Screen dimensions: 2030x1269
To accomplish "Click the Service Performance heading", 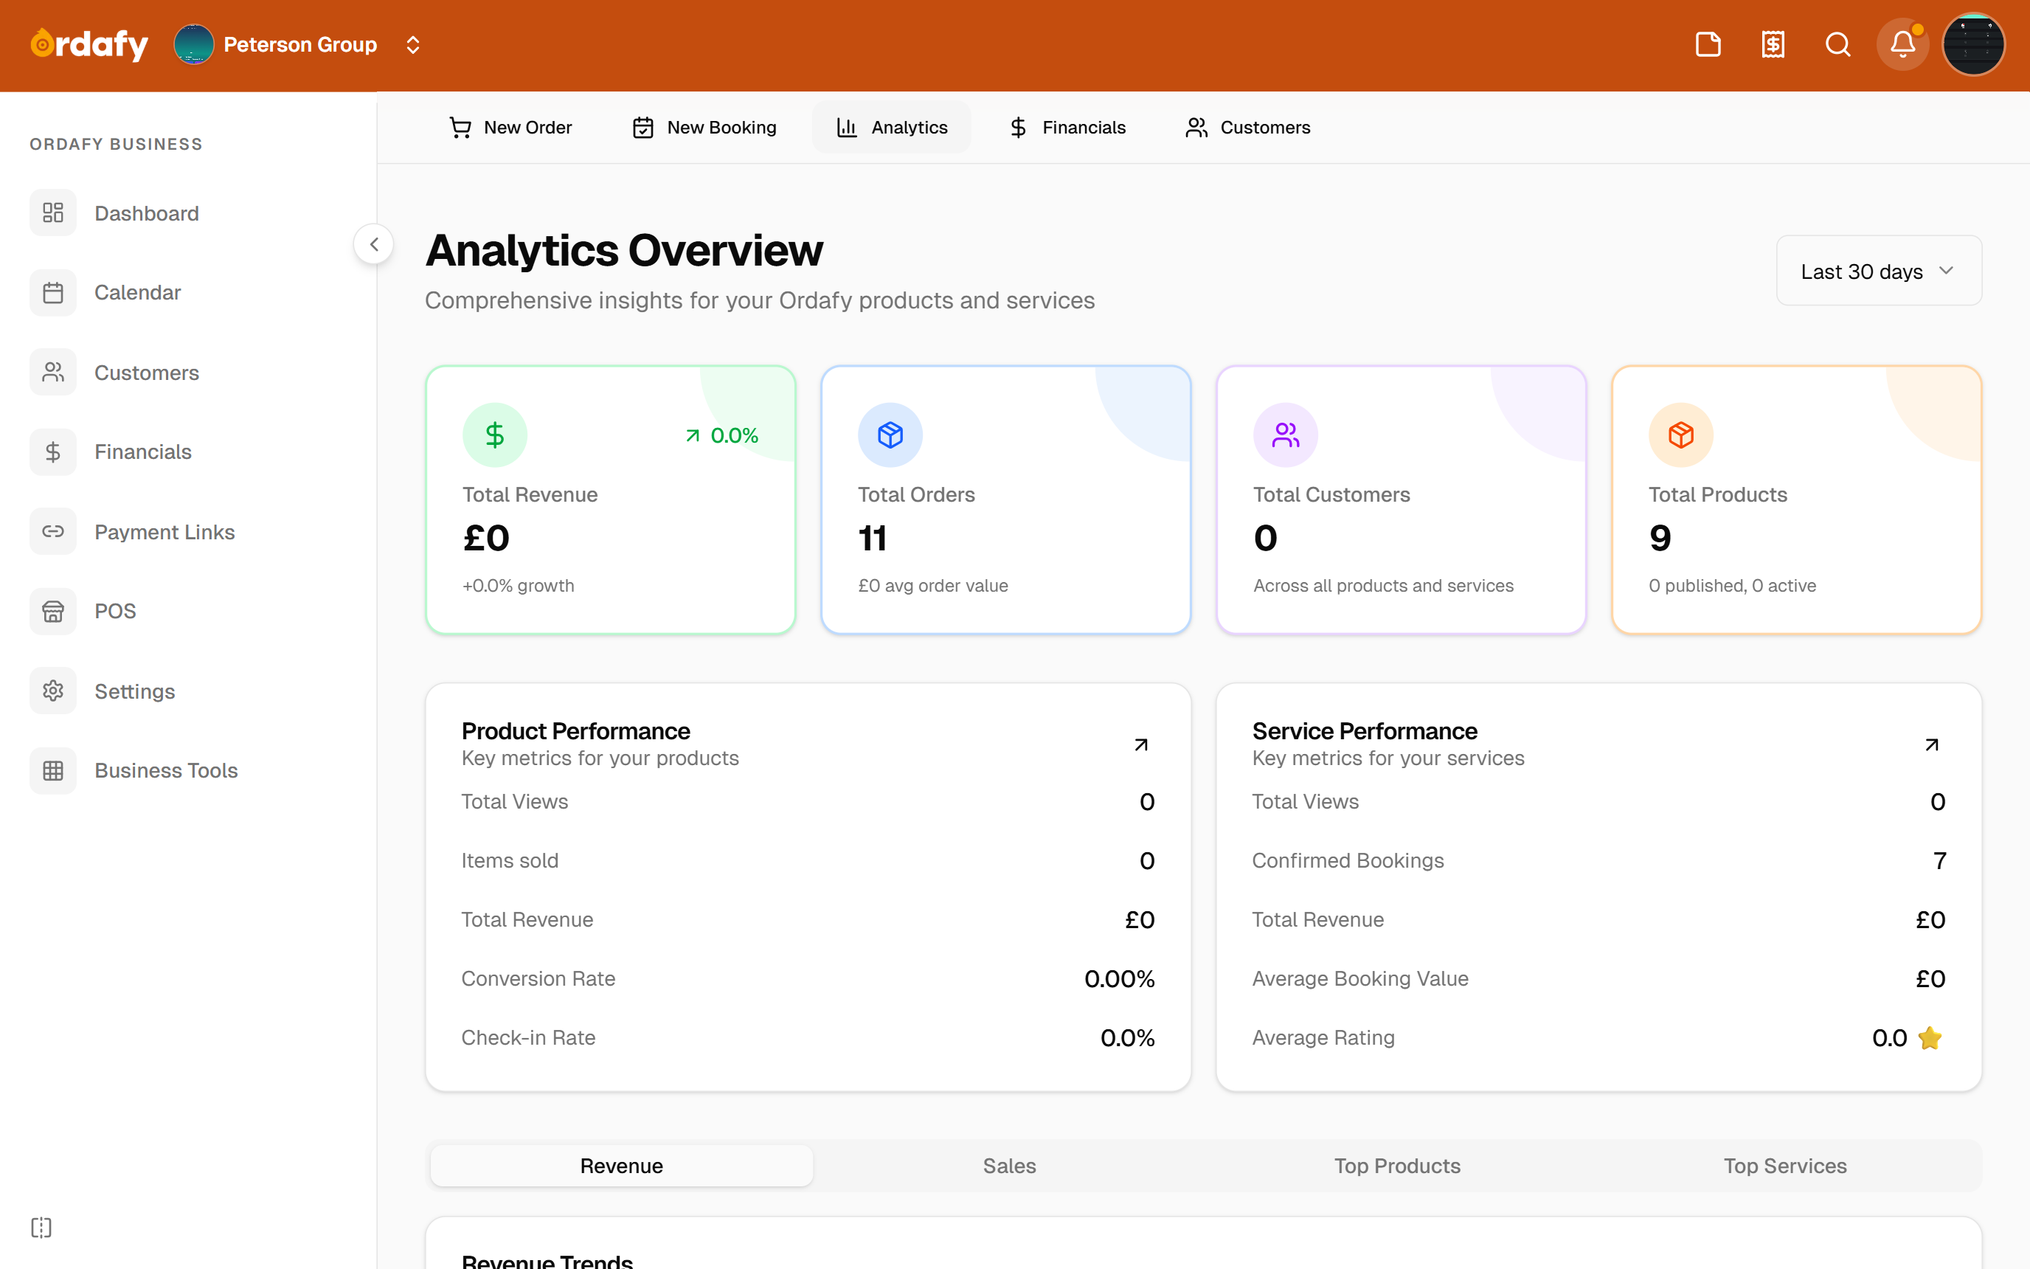I will click(x=1365, y=731).
